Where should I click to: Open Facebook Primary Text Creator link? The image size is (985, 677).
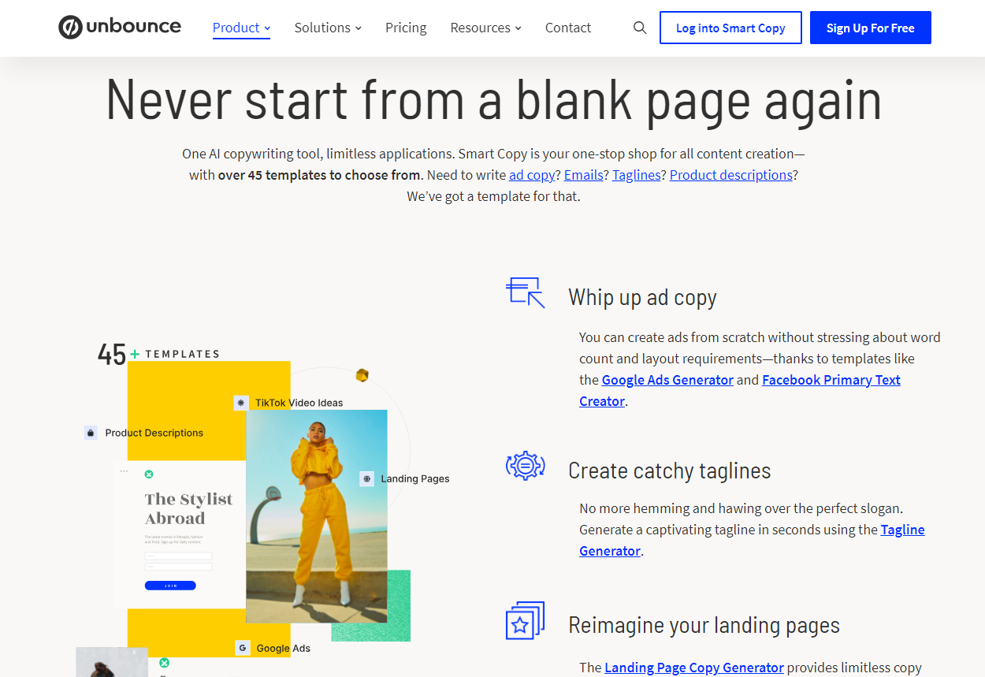(831, 380)
